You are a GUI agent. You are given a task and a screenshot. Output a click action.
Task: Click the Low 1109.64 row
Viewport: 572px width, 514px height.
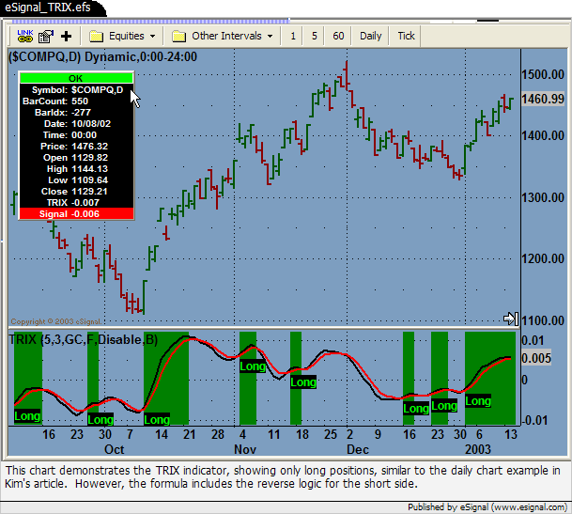[76, 180]
